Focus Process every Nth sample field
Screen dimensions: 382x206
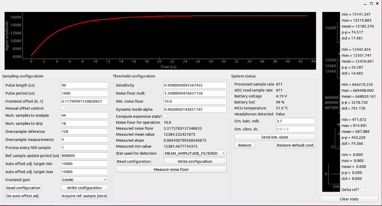(84, 148)
